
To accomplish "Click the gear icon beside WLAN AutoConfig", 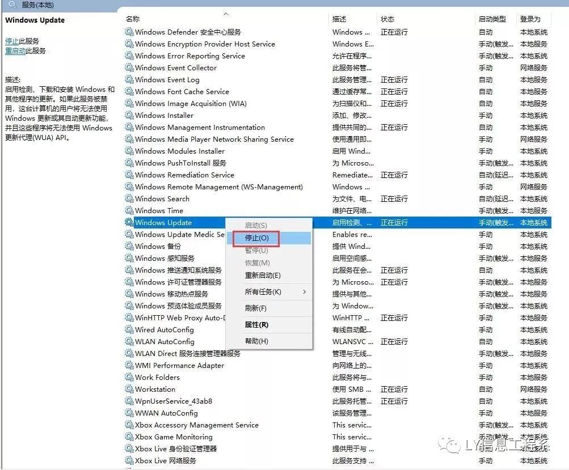I will 129,342.
